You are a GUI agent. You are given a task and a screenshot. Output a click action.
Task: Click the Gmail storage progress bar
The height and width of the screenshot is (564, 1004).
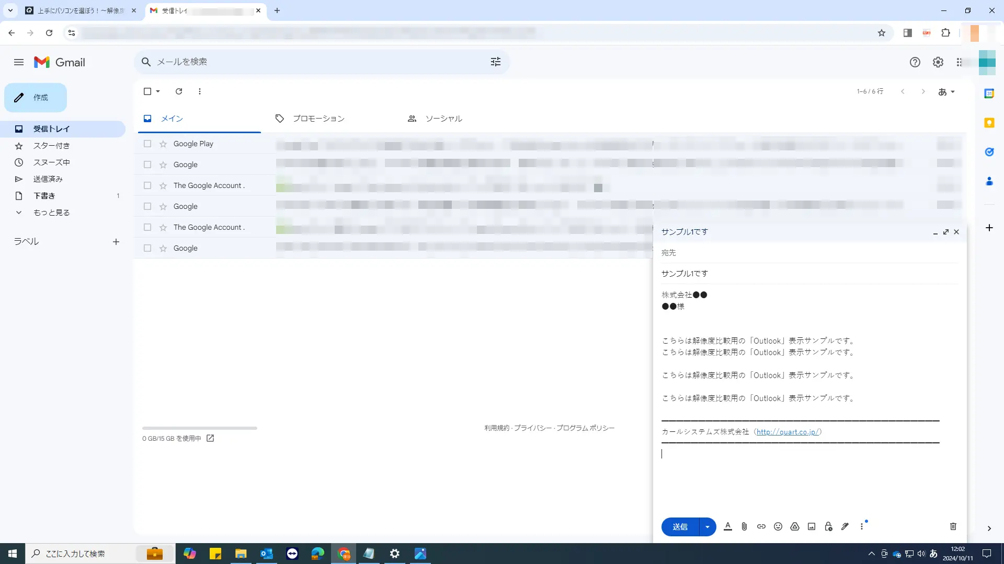[x=199, y=428]
